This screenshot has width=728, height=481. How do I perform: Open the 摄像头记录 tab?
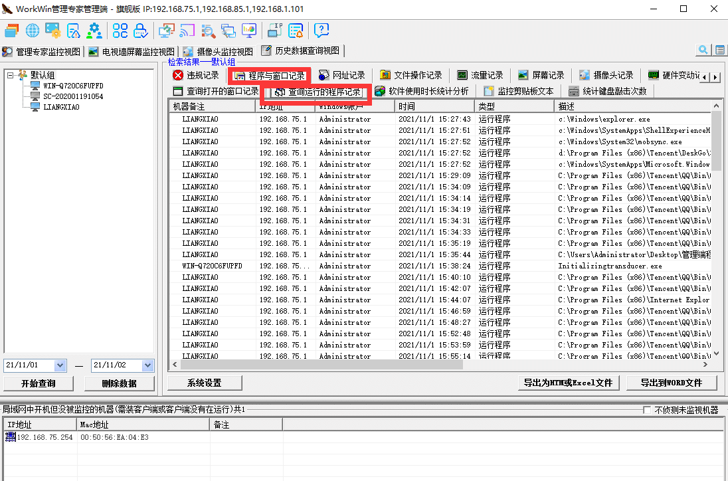[606, 75]
